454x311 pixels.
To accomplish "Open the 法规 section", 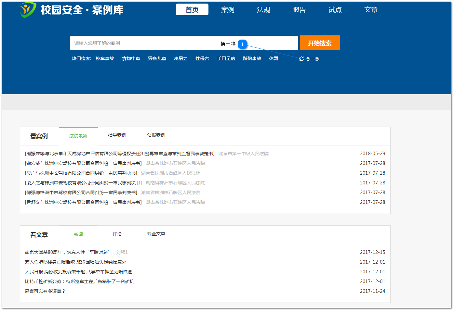I will coord(263,10).
